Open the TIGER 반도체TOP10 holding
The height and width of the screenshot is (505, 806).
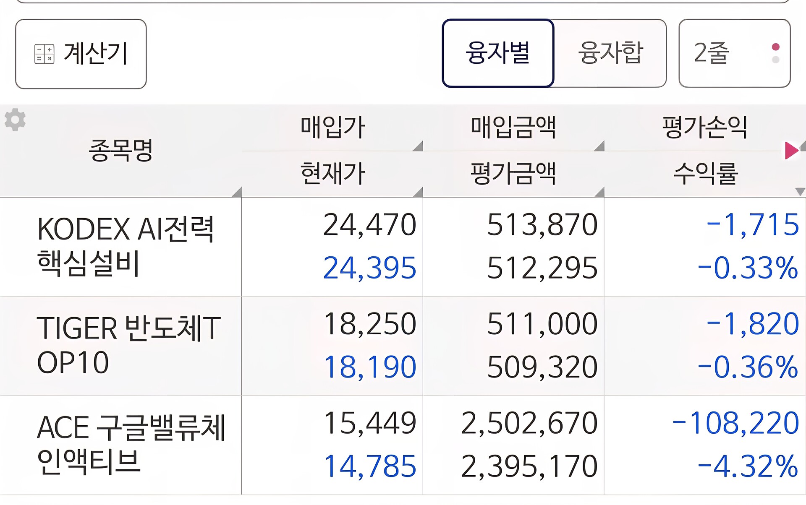point(128,345)
